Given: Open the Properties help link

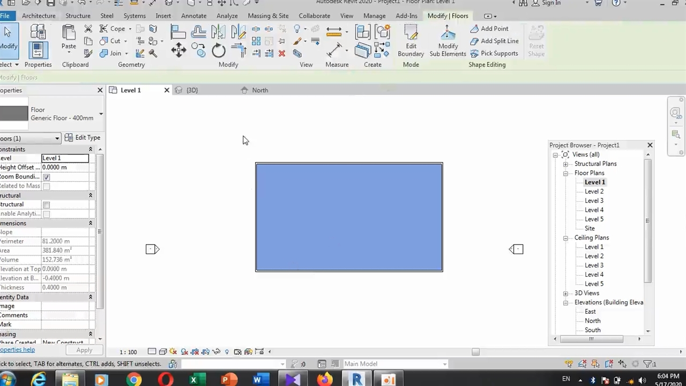Looking at the screenshot, I should coord(17,350).
